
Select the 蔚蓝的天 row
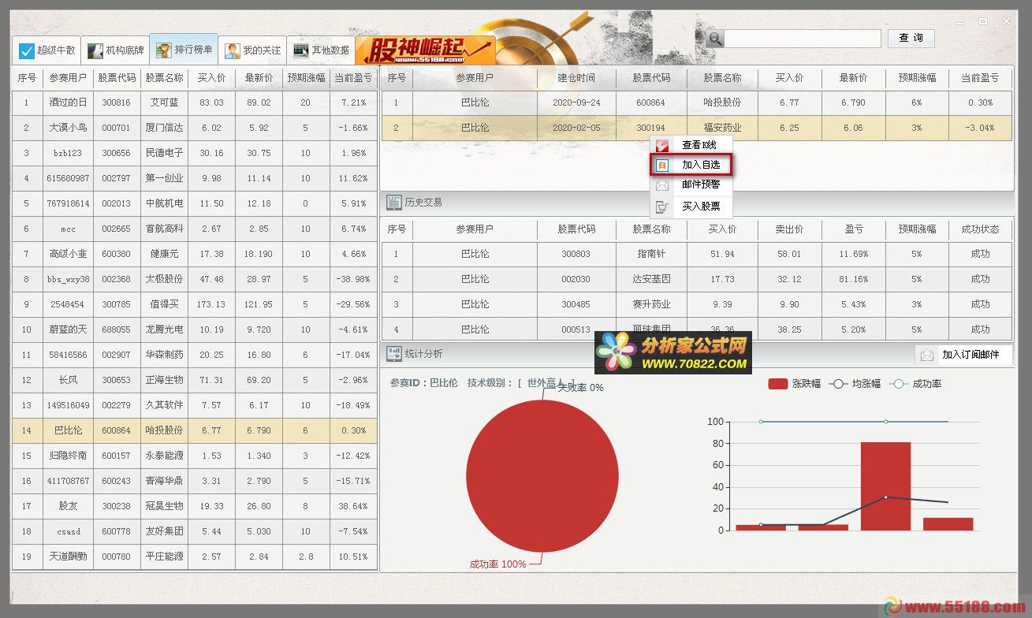[x=194, y=329]
